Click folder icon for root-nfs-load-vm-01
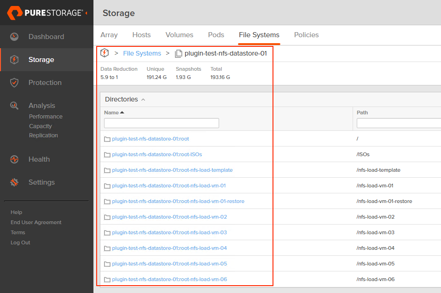Viewport: 441px width, 293px height. (x=107, y=186)
